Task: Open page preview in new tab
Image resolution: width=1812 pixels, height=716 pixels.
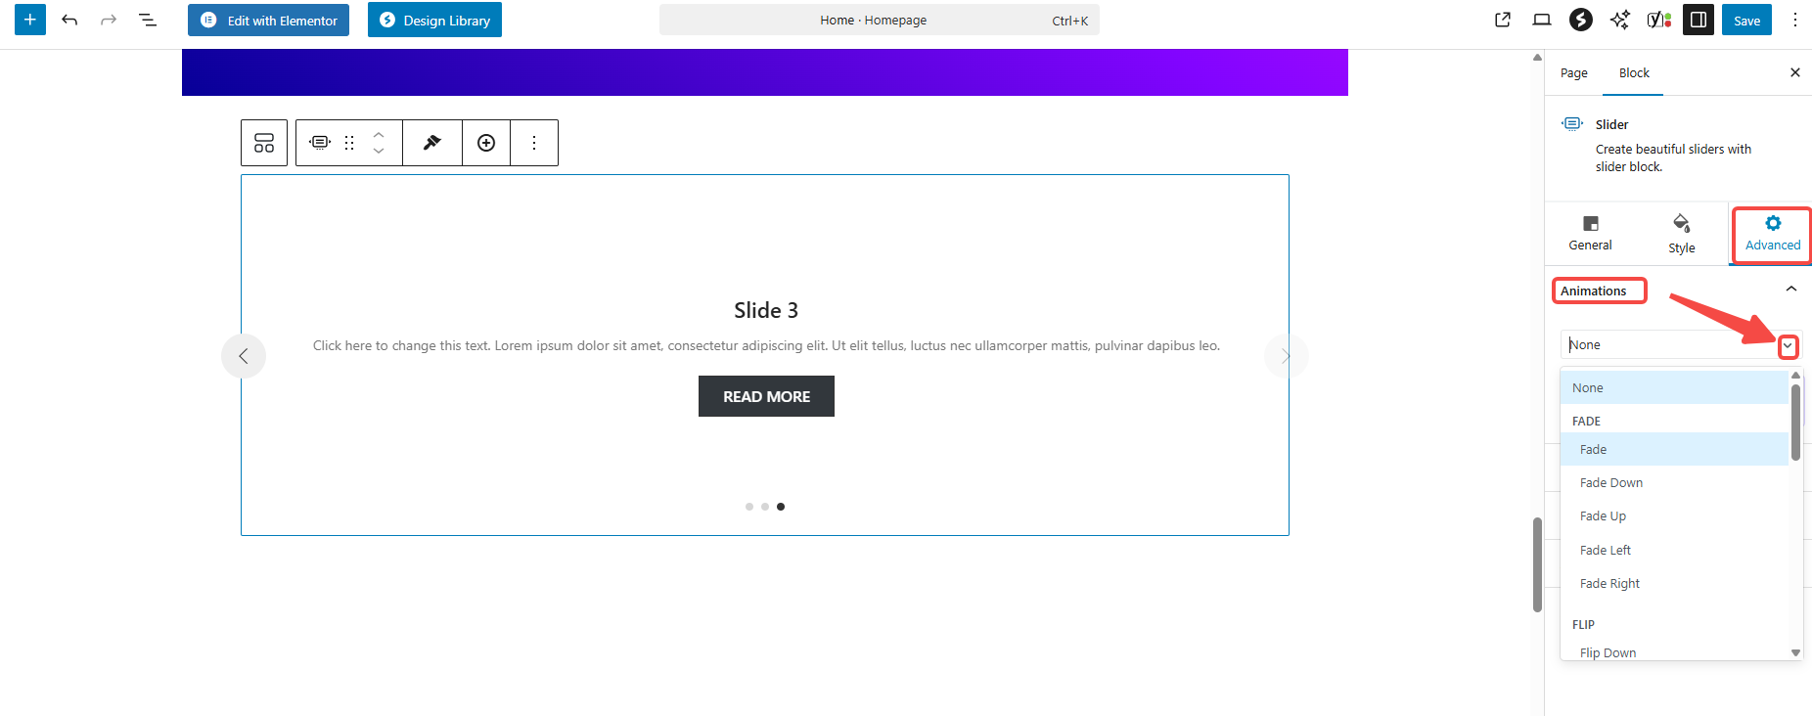Action: (x=1503, y=20)
